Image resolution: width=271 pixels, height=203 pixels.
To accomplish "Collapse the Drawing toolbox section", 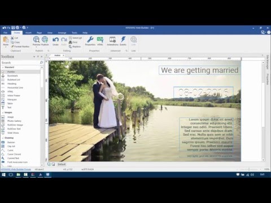I will coord(3,138).
